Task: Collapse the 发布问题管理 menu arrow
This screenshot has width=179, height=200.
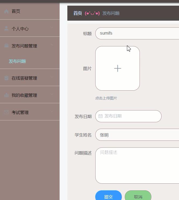Action: (52, 45)
